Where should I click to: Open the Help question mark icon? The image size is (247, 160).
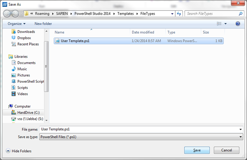[x=238, y=24]
